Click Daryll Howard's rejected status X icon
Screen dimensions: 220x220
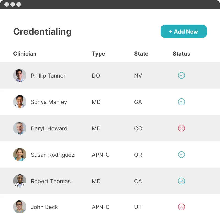point(181,128)
